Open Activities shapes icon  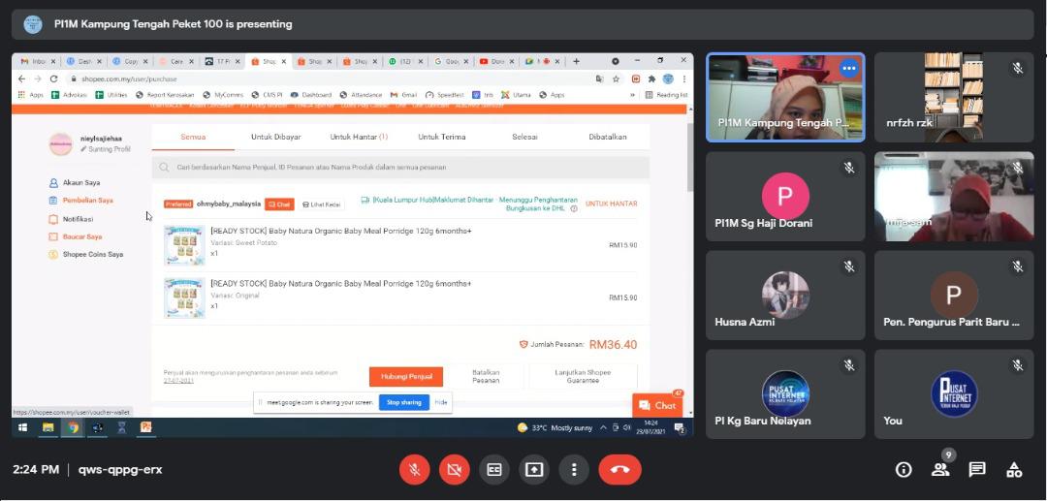pos(1014,470)
